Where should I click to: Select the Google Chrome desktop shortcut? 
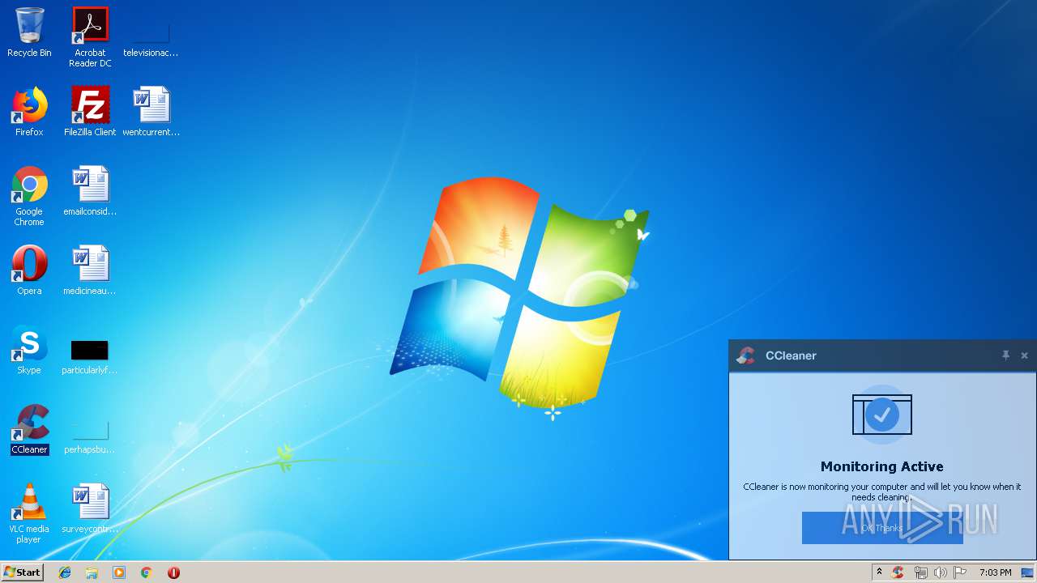coord(29,197)
